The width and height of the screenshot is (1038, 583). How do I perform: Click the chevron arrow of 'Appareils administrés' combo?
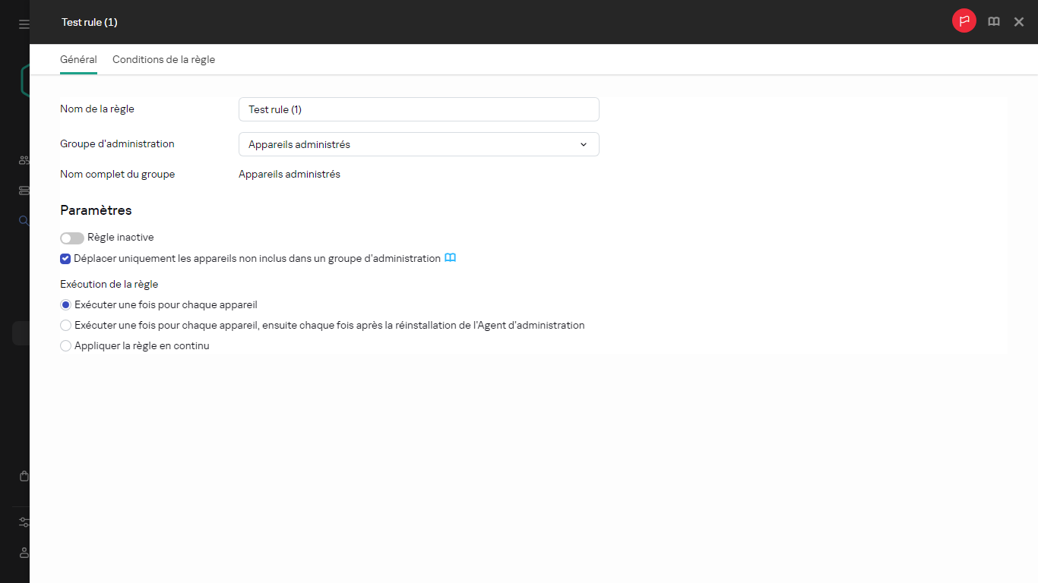[x=584, y=144]
